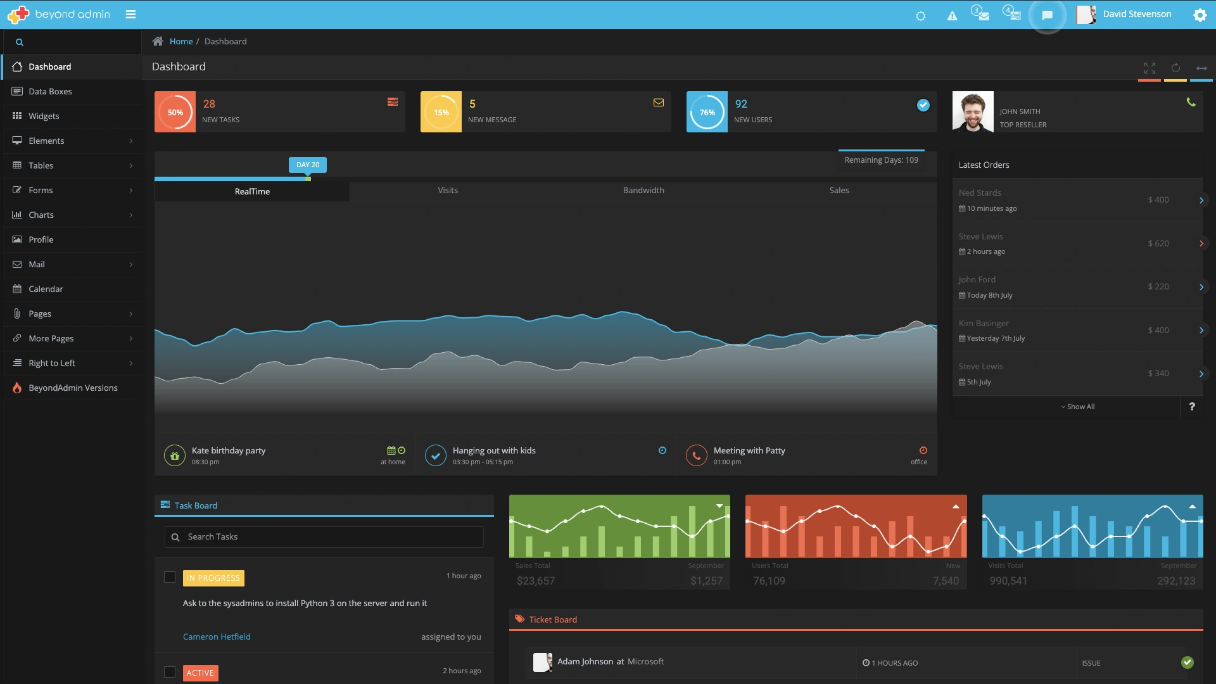Click the settings gear at the top right
The width and height of the screenshot is (1216, 684).
1200,15
